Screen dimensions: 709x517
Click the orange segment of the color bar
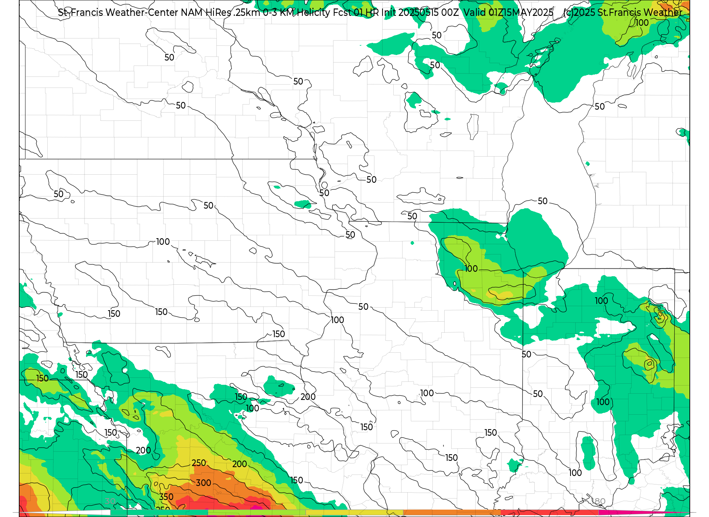(452, 513)
